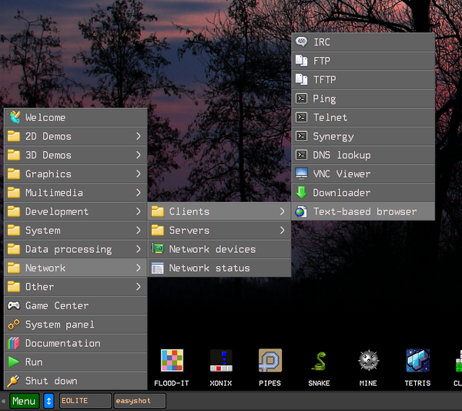Open the PIPES game icon

(270, 360)
